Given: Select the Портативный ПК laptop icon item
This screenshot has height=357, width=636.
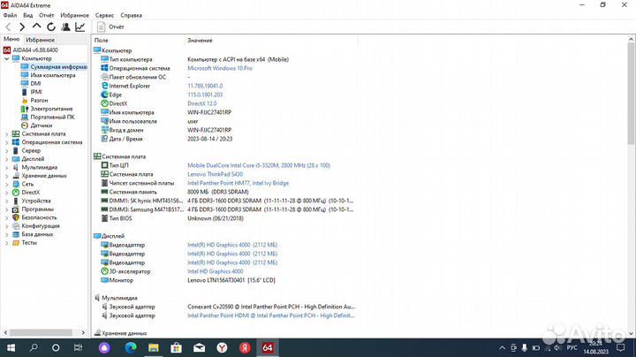Looking at the screenshot, I should coord(25,118).
